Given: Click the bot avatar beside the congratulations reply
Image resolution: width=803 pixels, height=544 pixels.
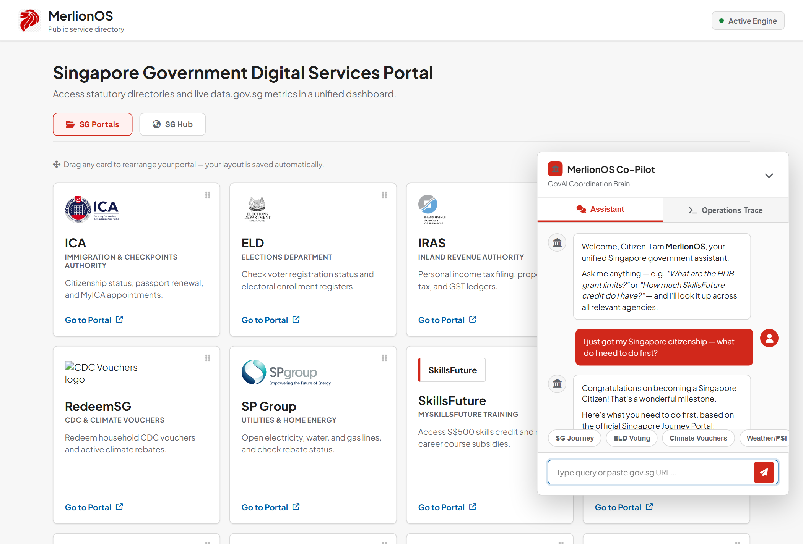Looking at the screenshot, I should (x=557, y=384).
